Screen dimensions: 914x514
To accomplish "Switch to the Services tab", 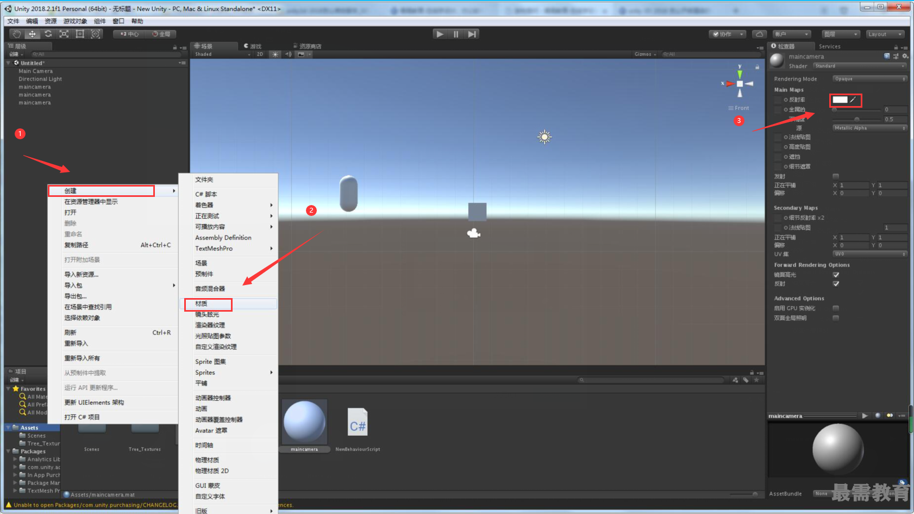I will tap(829, 47).
